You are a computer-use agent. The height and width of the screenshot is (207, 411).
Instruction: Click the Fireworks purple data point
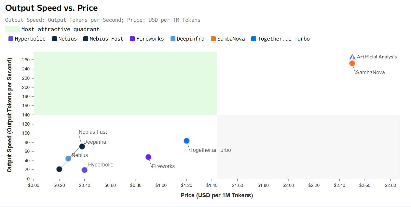pos(148,157)
